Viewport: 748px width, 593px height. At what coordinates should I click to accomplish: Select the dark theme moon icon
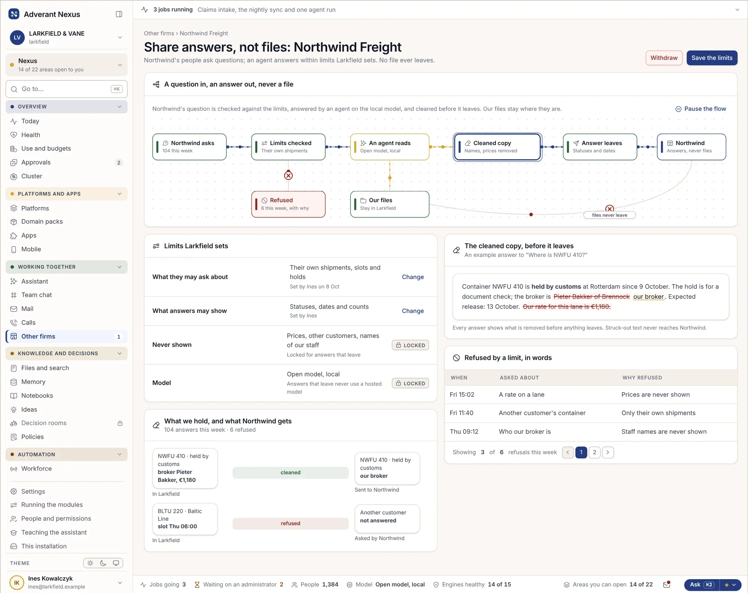[103, 563]
